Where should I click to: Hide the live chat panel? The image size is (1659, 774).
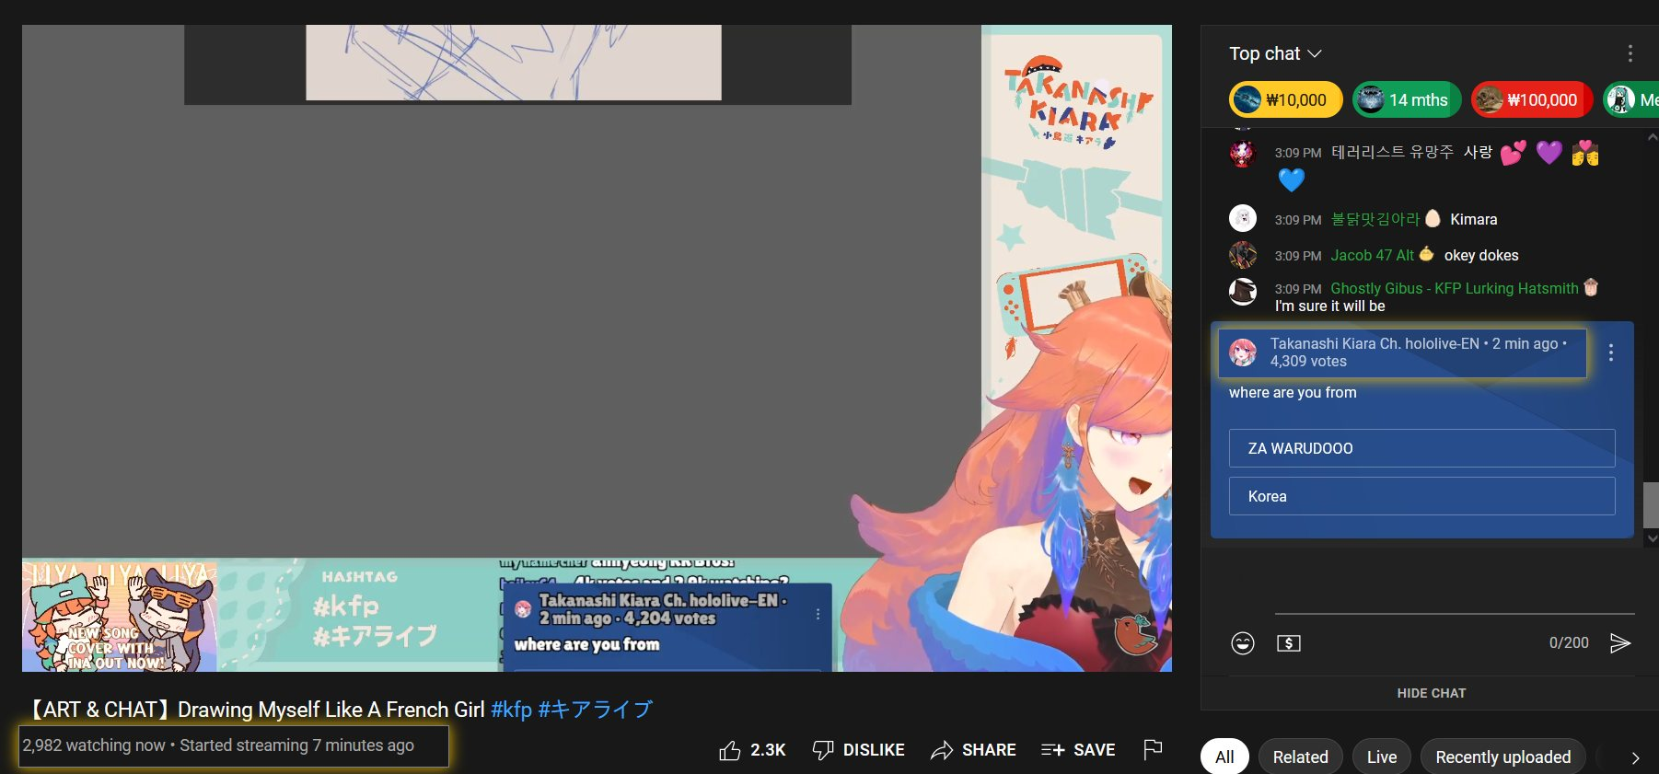[1431, 693]
